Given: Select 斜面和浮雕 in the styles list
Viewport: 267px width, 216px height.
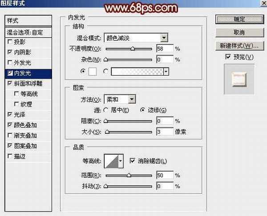Looking at the screenshot, I should [31, 83].
